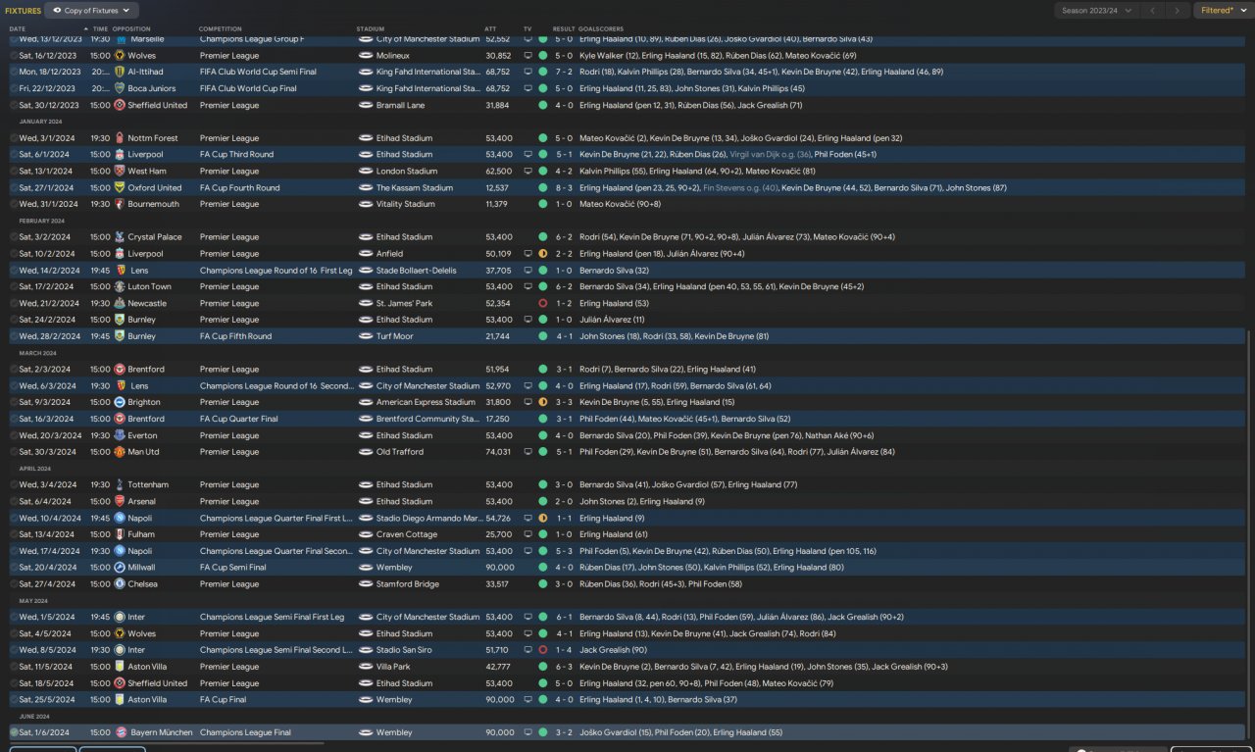The image size is (1255, 752).
Task: Click the stadium icon beside Villa Park
Action: coord(366,667)
